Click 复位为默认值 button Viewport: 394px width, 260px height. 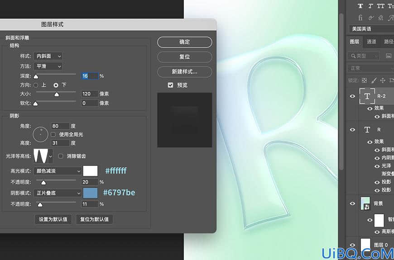[x=95, y=219]
